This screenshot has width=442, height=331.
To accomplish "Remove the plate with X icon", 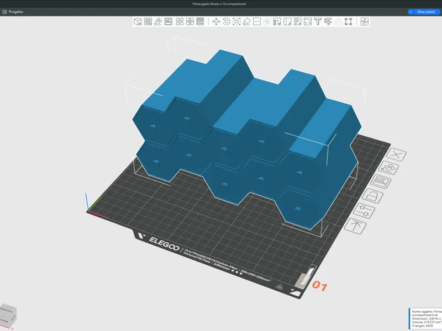I will 396,154.
